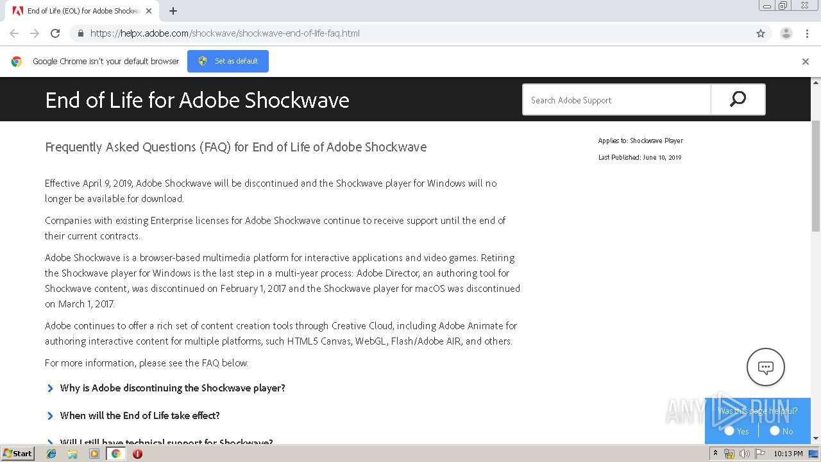Open a new tab with plus button

173,11
